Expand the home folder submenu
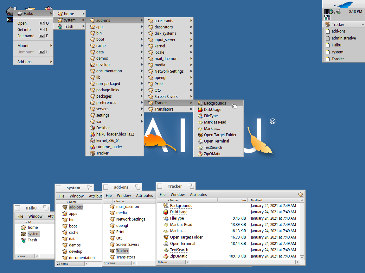365x273 pixels. tap(83, 14)
